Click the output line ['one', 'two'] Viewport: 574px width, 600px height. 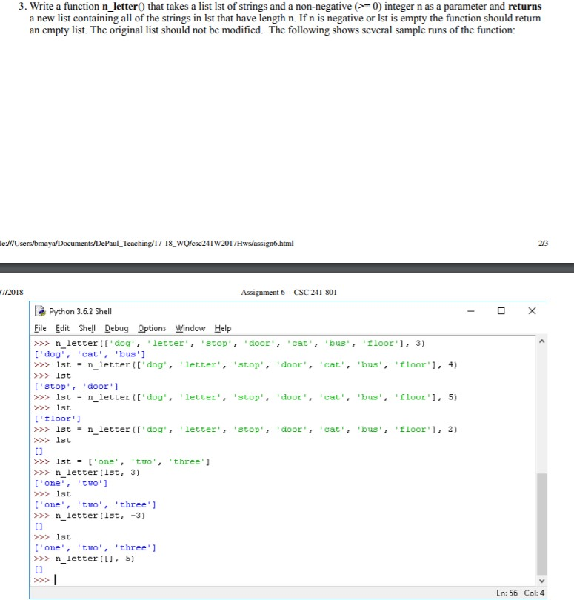coord(71,483)
